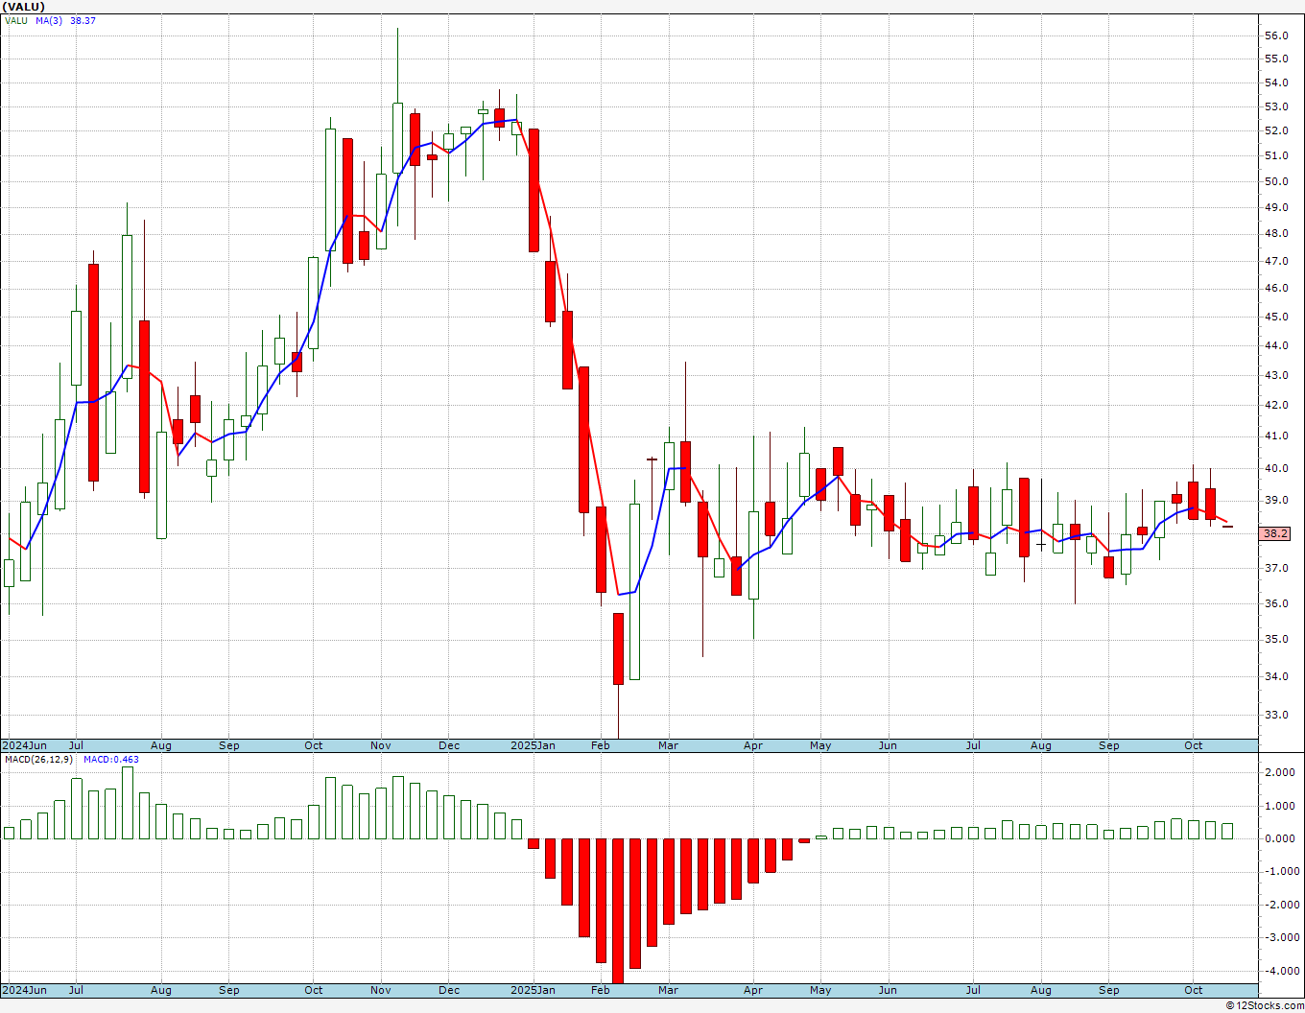Click "2024Jun" on the price chart time axis
The image size is (1305, 1013).
coord(24,745)
